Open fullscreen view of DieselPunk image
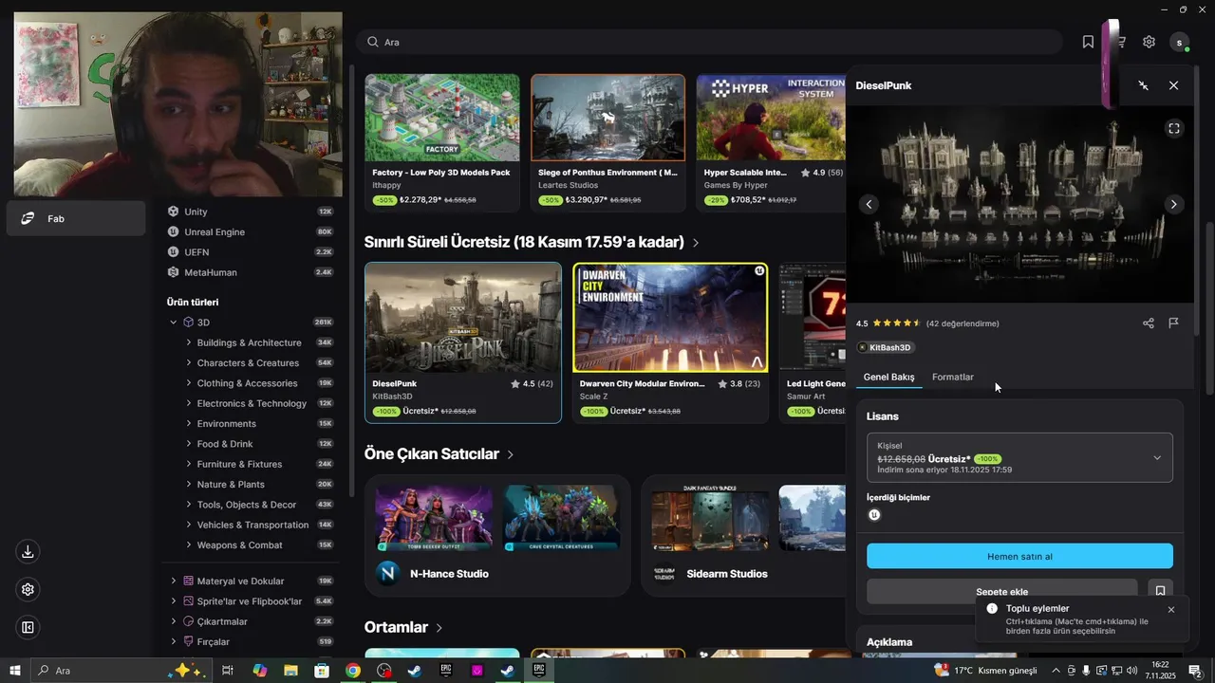This screenshot has height=683, width=1215. 1174,129
